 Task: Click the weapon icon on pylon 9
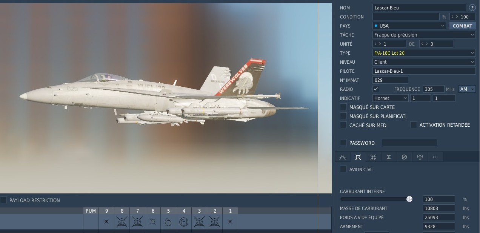click(106, 222)
